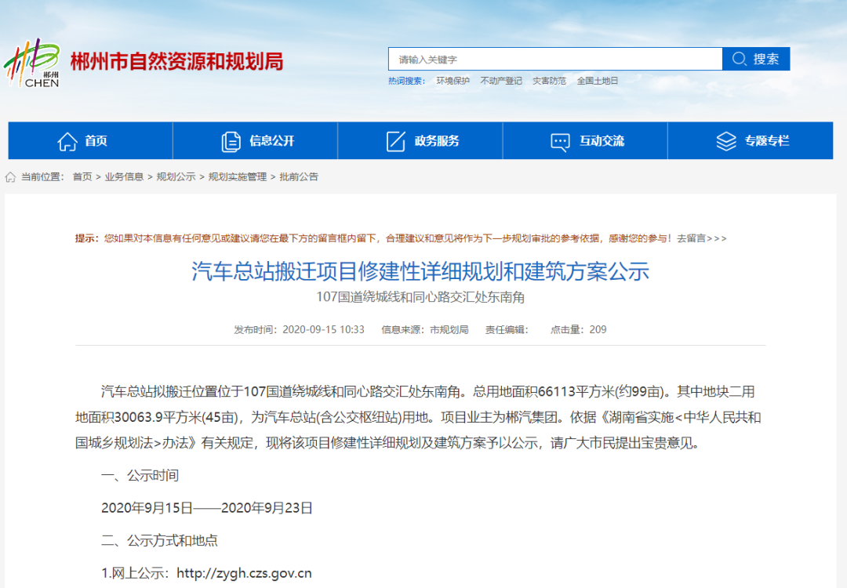Click breadcrumb link 首页
Image resolution: width=847 pixels, height=588 pixels.
[x=82, y=177]
